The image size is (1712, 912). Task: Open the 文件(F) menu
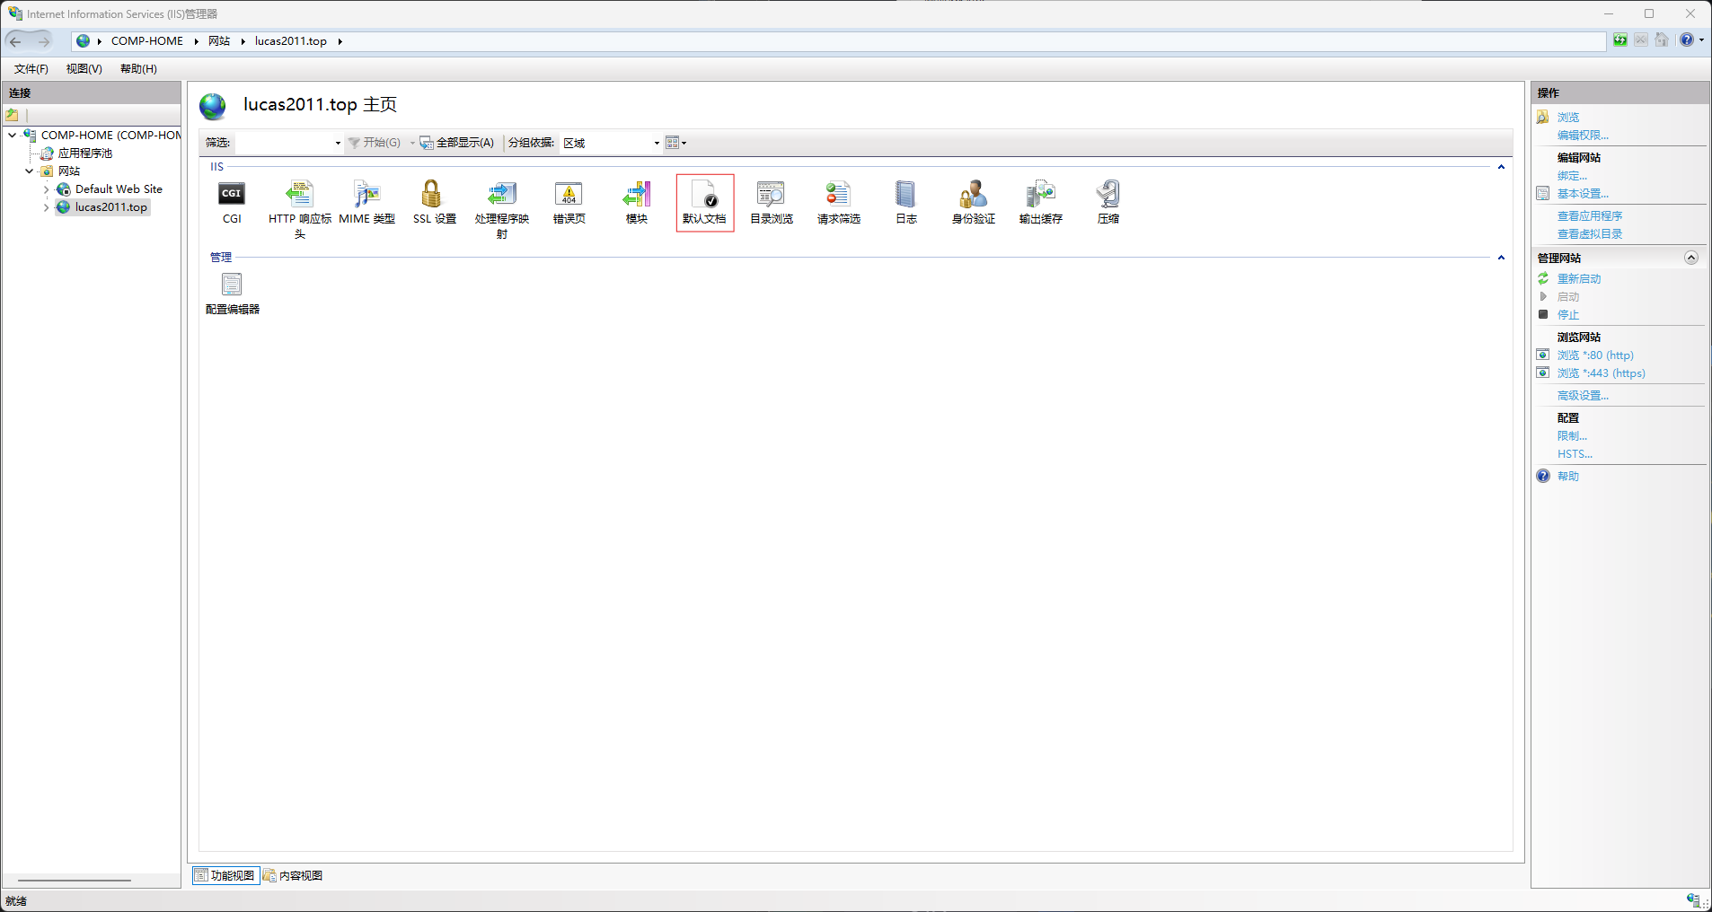coord(31,69)
